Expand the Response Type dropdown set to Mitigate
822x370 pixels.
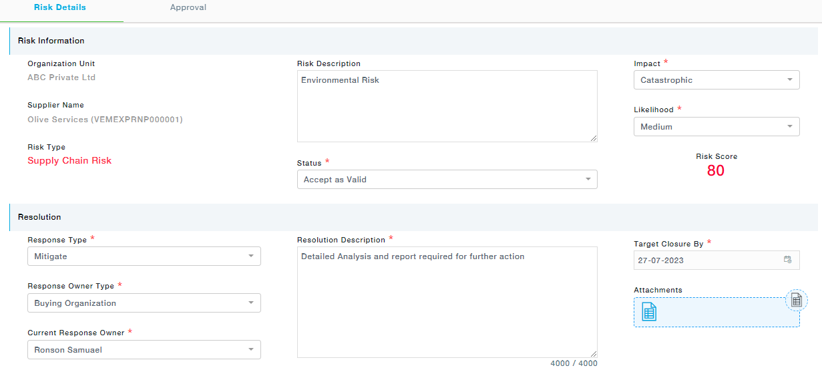[144, 256]
